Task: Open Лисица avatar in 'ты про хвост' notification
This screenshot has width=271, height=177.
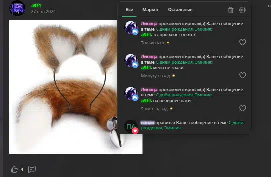Action: [x=131, y=28]
